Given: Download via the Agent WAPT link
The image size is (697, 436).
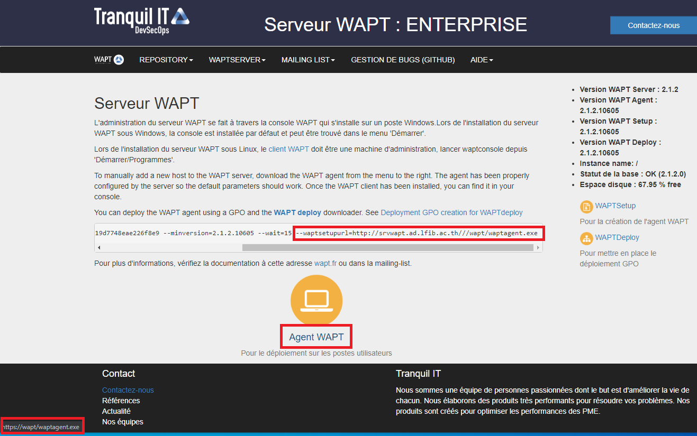Looking at the screenshot, I should click(x=316, y=337).
